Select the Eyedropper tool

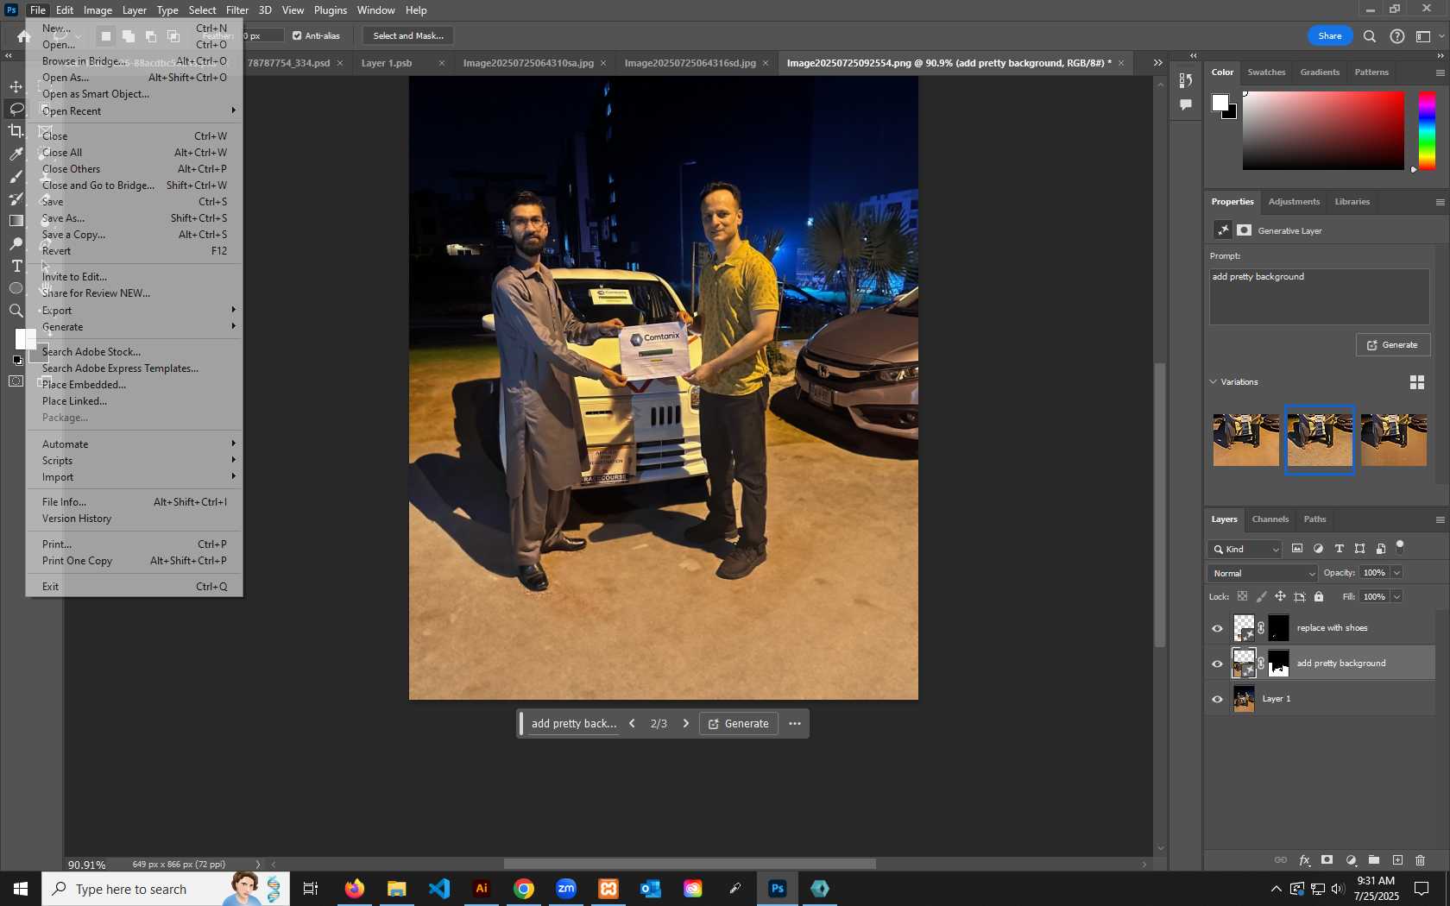click(16, 154)
